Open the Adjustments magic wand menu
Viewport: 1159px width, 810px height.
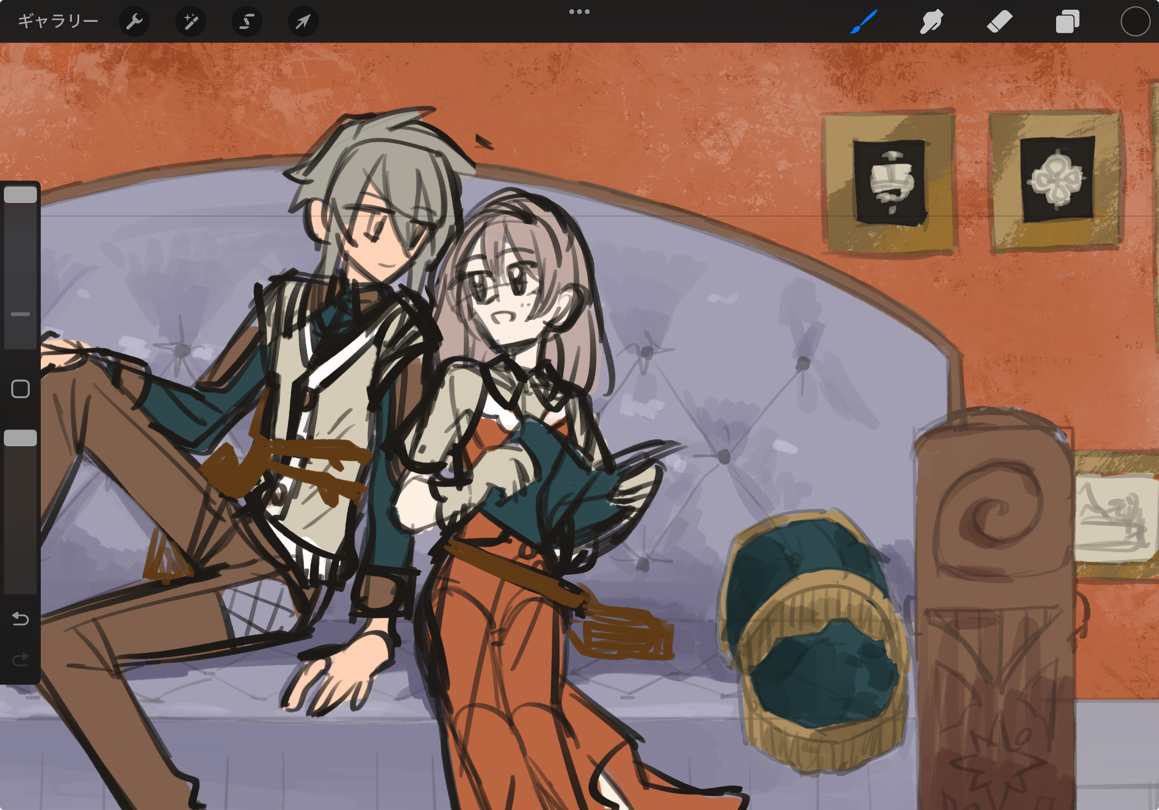(190, 21)
